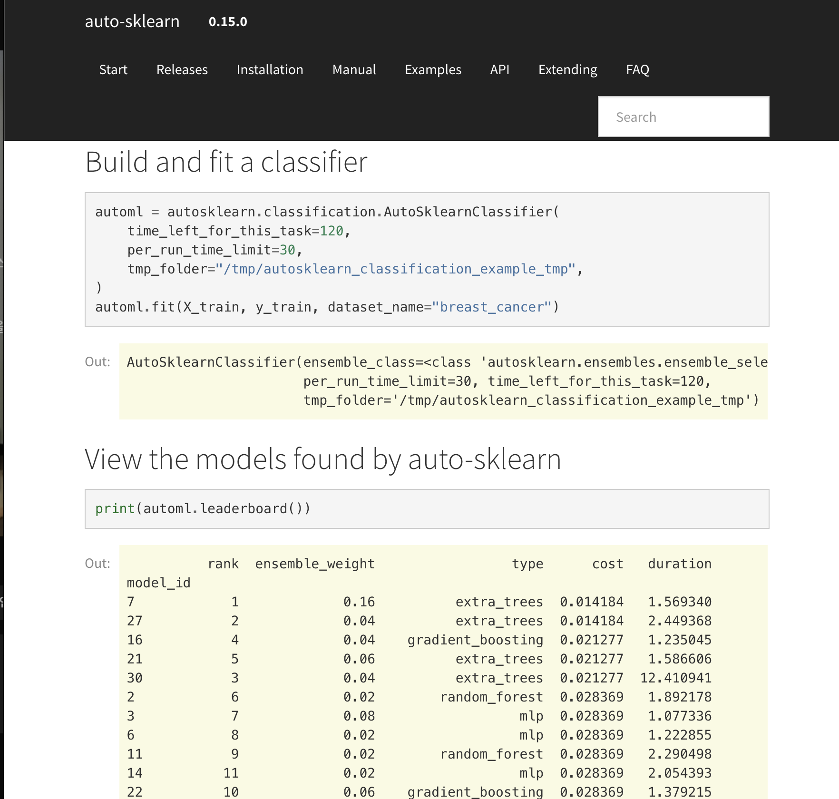Go to the Start menu item
The width and height of the screenshot is (839, 799).
(113, 69)
